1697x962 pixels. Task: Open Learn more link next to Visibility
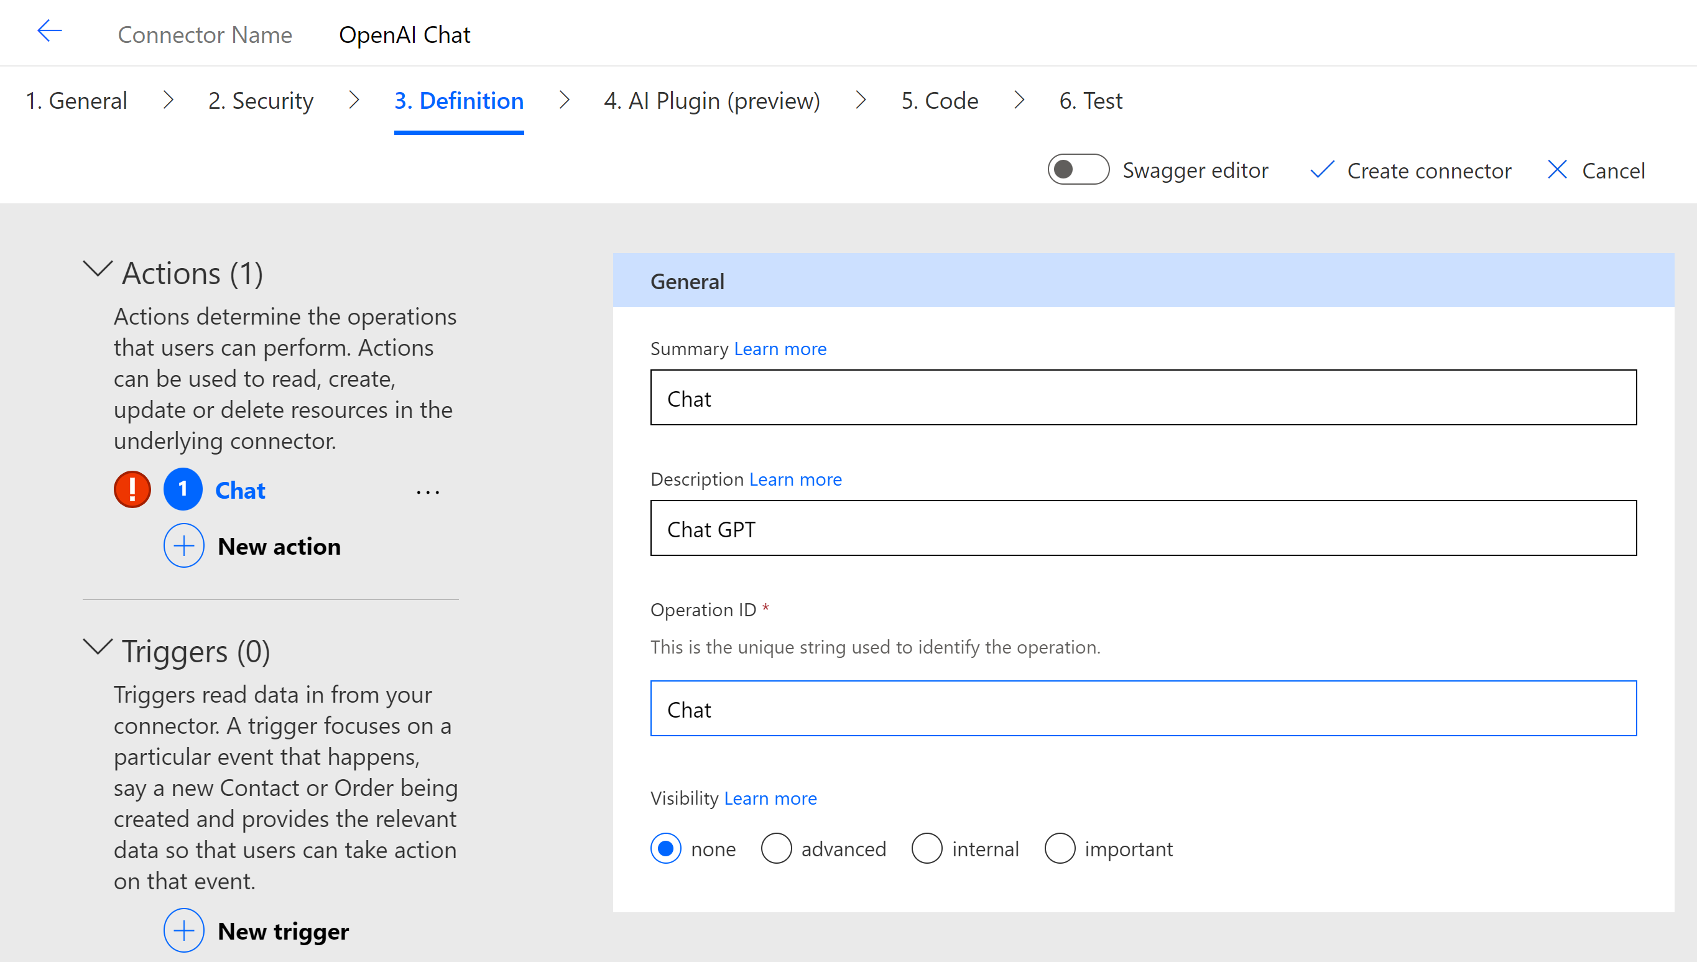[x=770, y=798]
